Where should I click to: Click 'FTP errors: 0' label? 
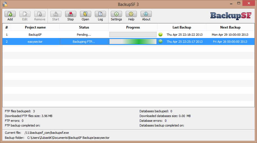pos(14,121)
